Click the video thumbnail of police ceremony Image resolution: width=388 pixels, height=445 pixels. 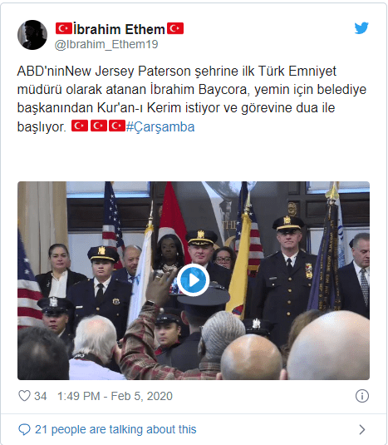(194, 280)
